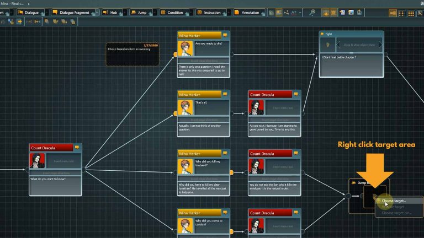Click the 'What do you want to know?' dialogue text
This screenshot has width=424, height=238.
[x=48, y=179]
